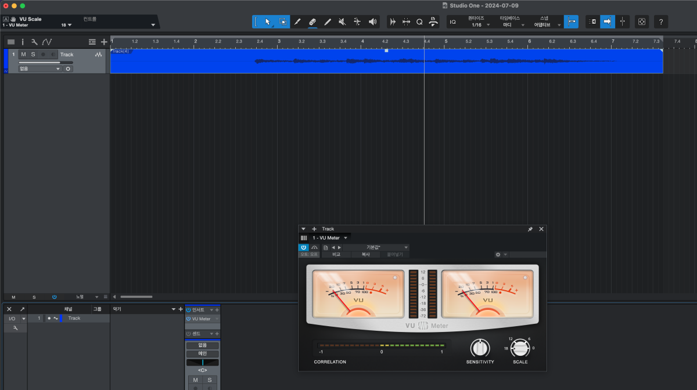
Task: Mute the mixer channel strip
Action: (x=196, y=380)
